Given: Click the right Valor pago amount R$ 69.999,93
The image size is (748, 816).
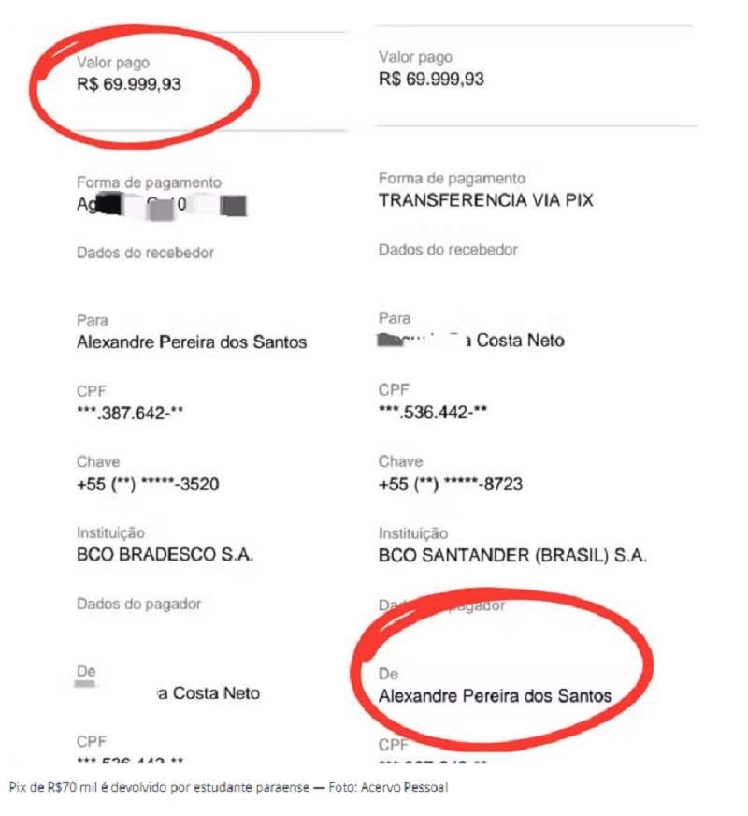Looking at the screenshot, I should pos(431,80).
